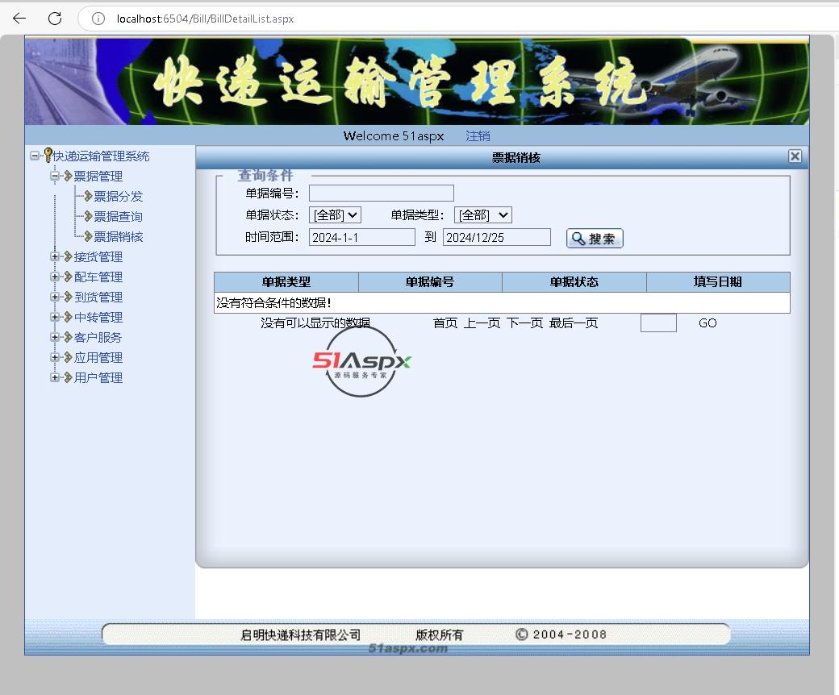Select 客户服务 in the tree
Image resolution: width=839 pixels, height=695 pixels.
[98, 337]
